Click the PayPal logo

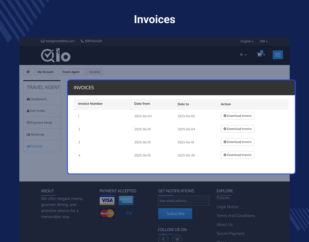pyautogui.click(x=126, y=213)
